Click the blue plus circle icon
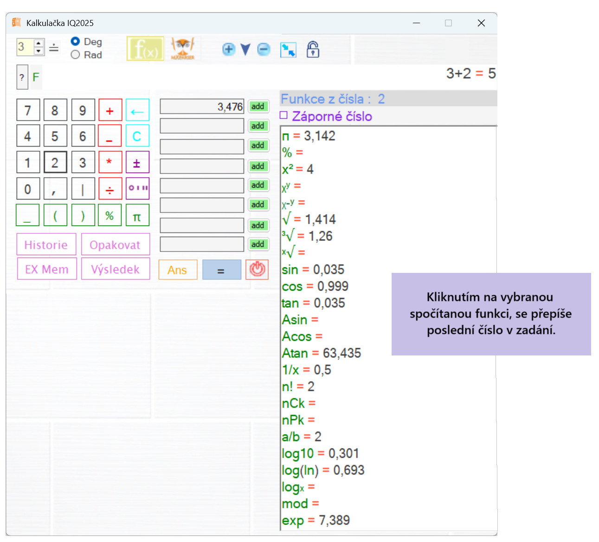This screenshot has height=542, width=599. [x=229, y=49]
